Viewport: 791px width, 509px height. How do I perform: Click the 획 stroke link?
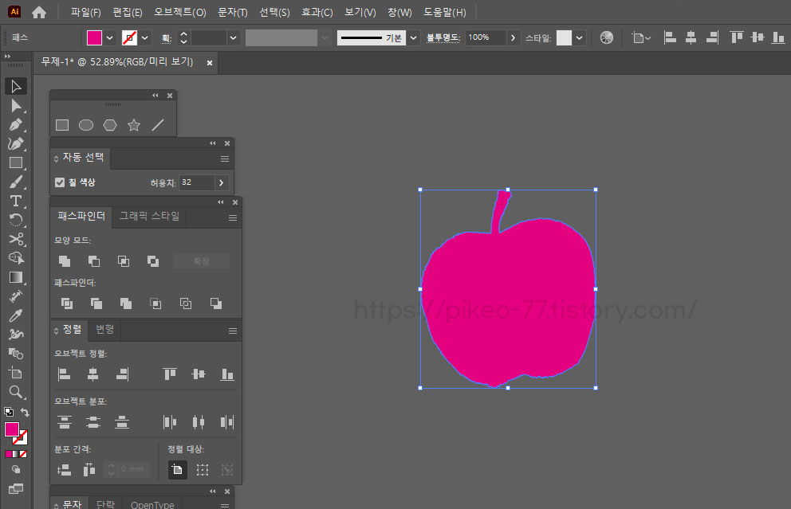click(167, 37)
